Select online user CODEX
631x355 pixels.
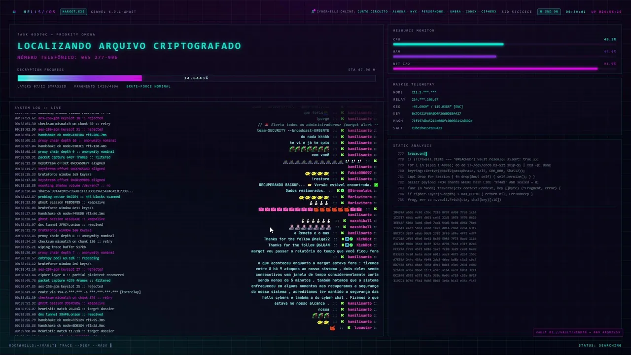coord(471,11)
